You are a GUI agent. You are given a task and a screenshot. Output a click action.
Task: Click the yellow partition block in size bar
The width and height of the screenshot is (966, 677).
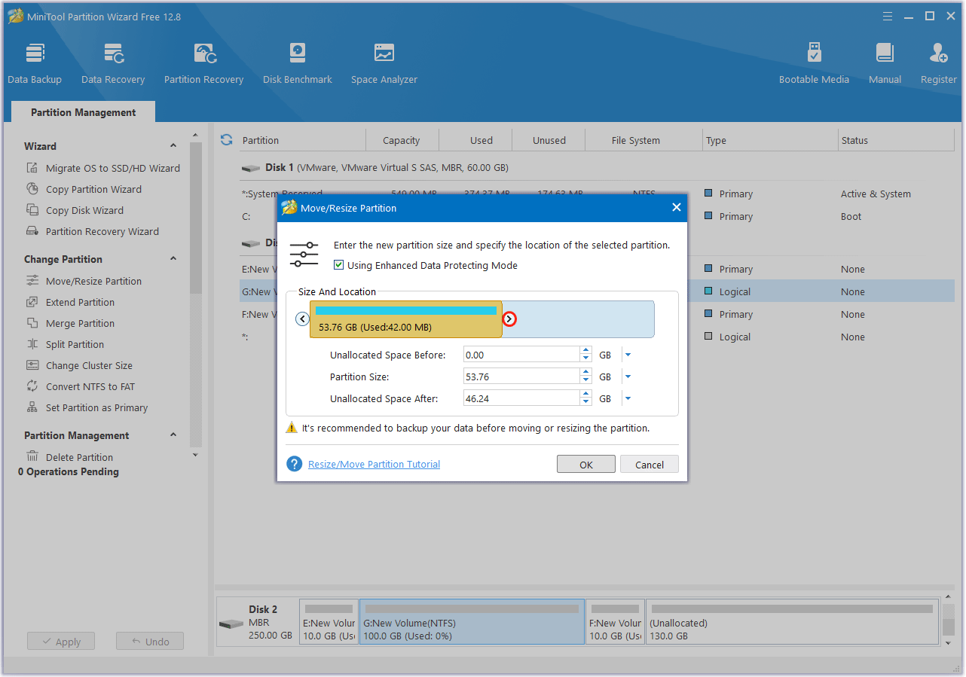pyautogui.click(x=406, y=319)
